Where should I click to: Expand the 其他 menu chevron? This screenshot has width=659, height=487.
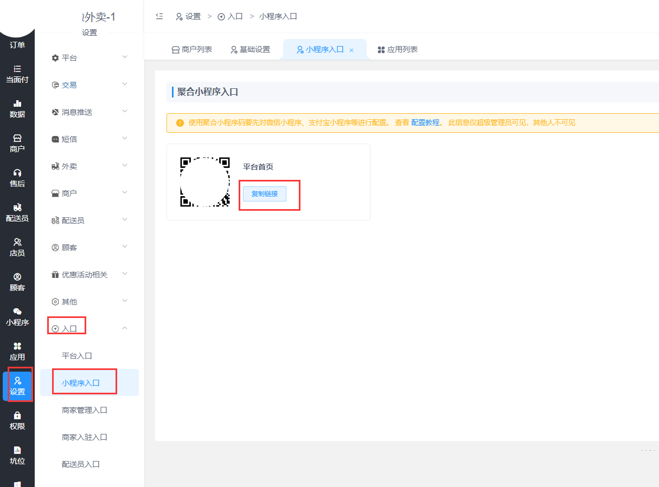125,301
